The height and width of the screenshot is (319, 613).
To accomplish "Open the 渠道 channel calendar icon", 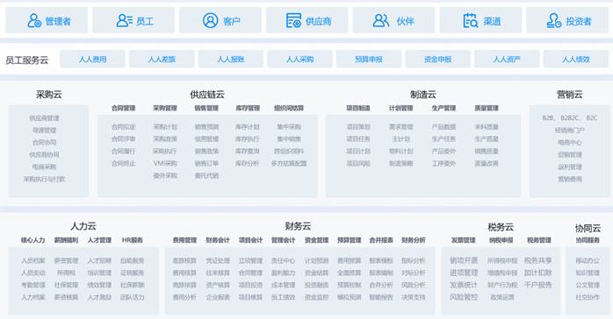I will click(470, 20).
